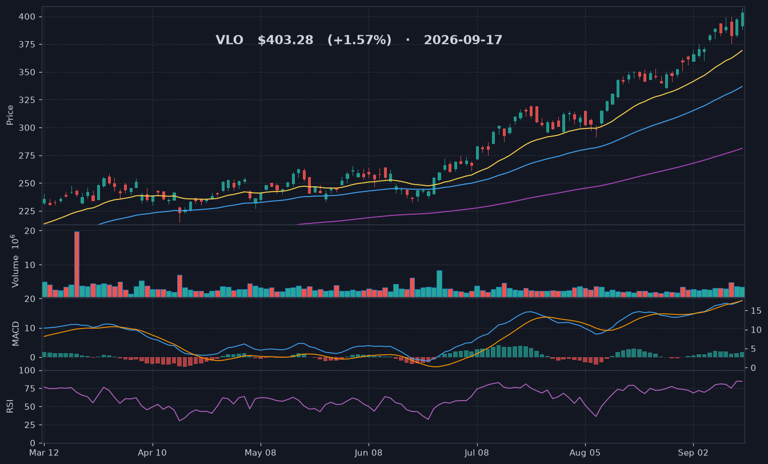Click the Volume axis title
Viewport: 768px width, 464px height.
(x=15, y=262)
